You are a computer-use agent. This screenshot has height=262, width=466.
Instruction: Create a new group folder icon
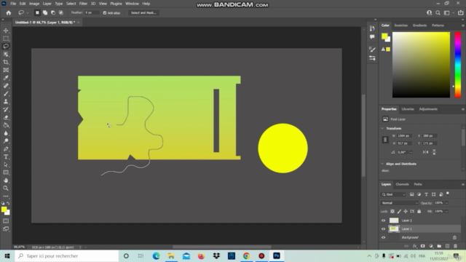click(439, 246)
